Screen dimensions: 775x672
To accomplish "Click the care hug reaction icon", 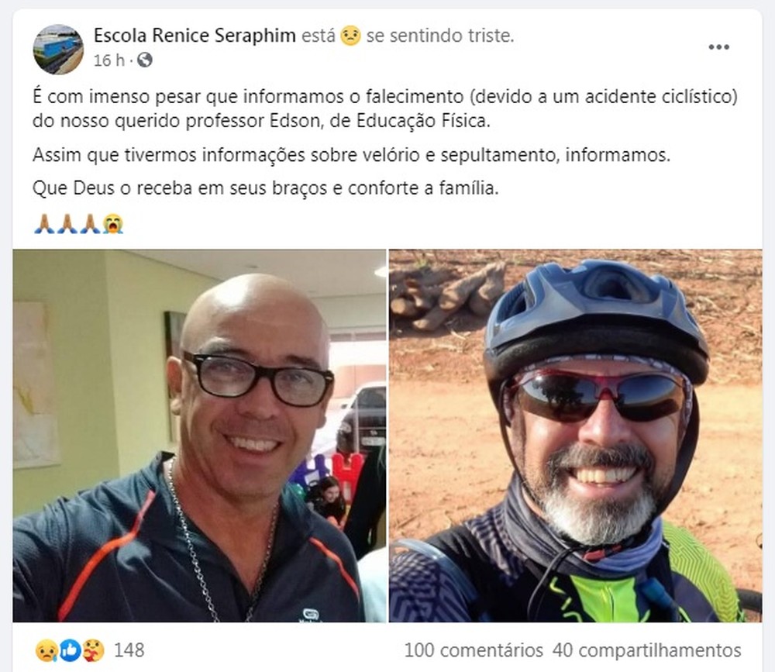I will point(93,650).
